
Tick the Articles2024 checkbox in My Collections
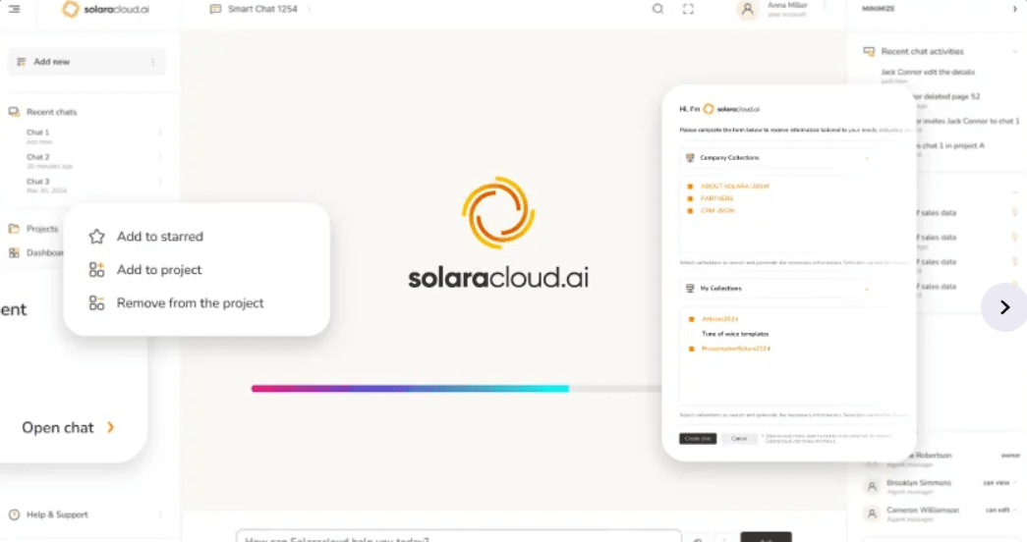(691, 319)
